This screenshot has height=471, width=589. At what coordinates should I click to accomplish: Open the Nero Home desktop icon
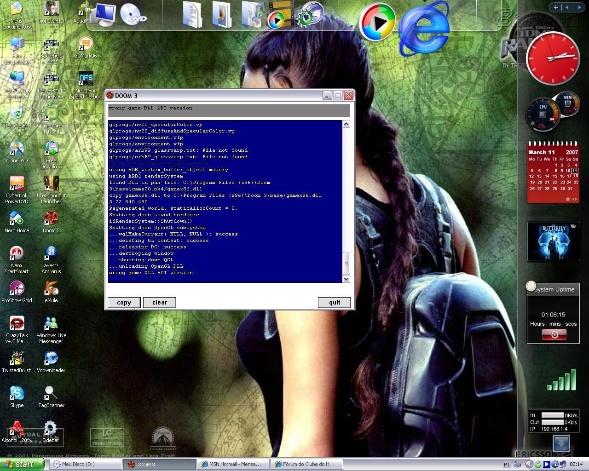(17, 222)
